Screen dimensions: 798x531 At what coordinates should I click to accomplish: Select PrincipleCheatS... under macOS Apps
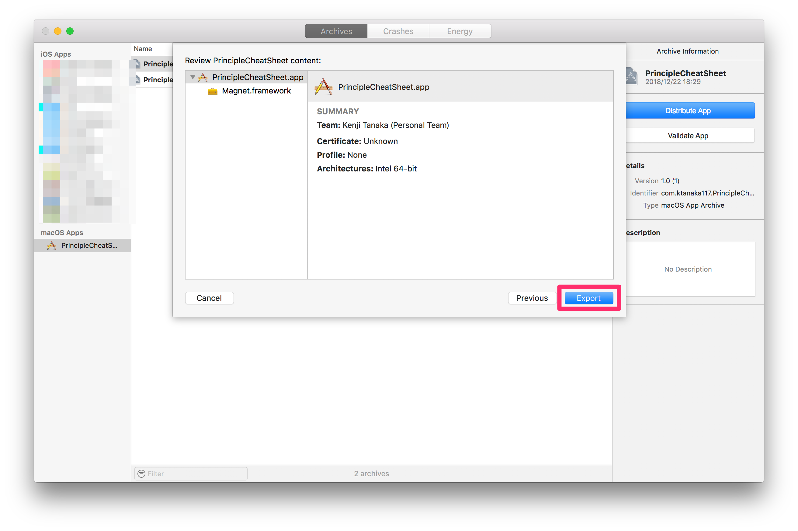click(x=82, y=245)
